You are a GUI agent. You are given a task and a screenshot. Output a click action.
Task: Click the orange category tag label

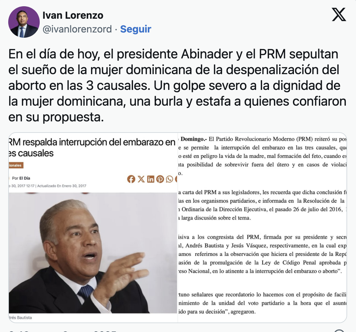click(16, 165)
